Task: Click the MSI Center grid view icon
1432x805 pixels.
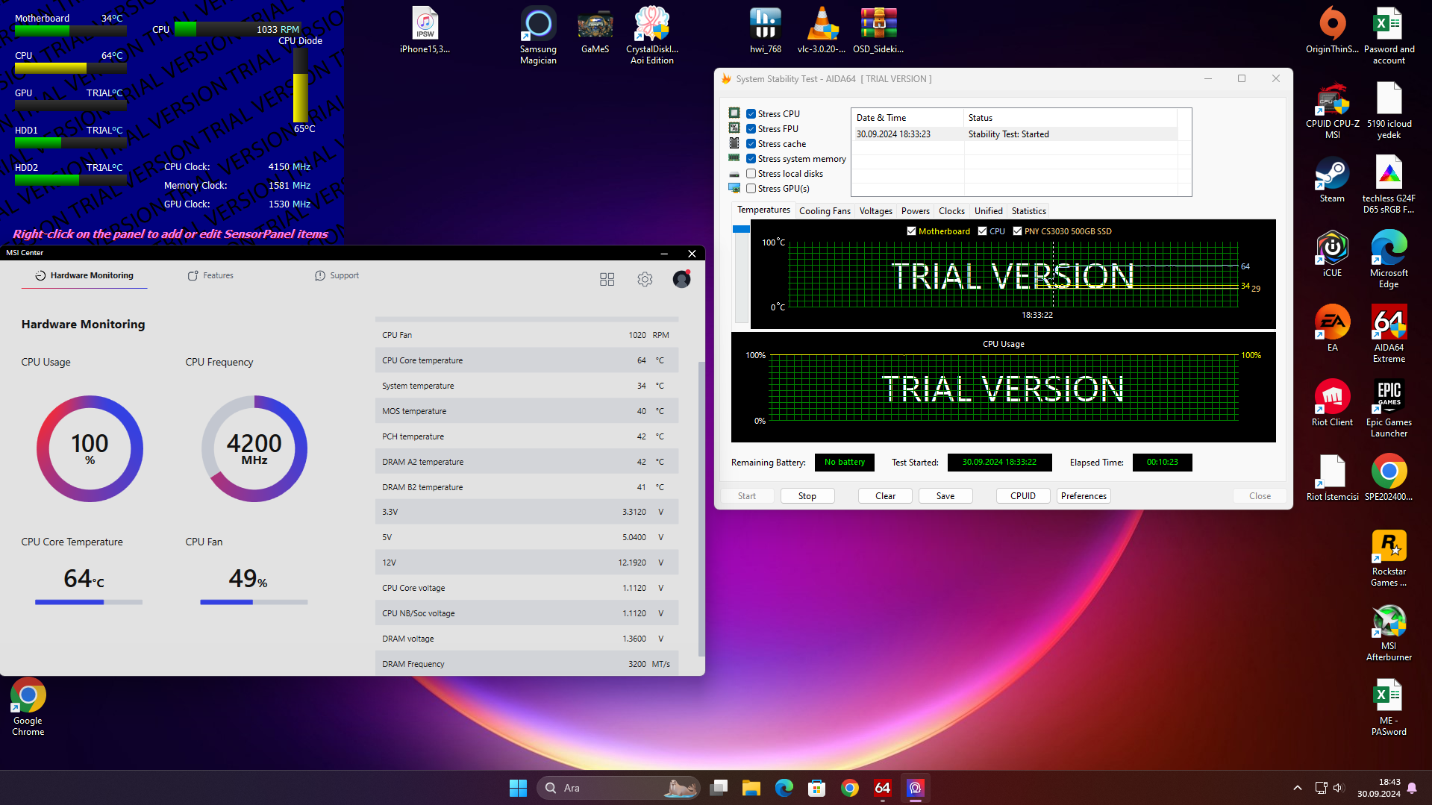Action: coord(607,279)
